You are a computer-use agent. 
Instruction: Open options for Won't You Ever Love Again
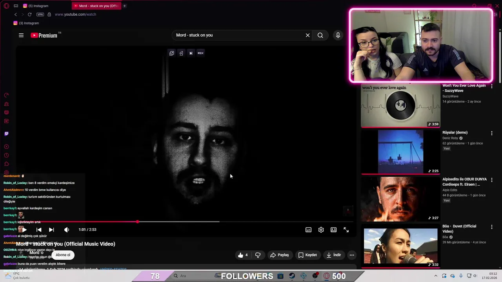point(491,86)
